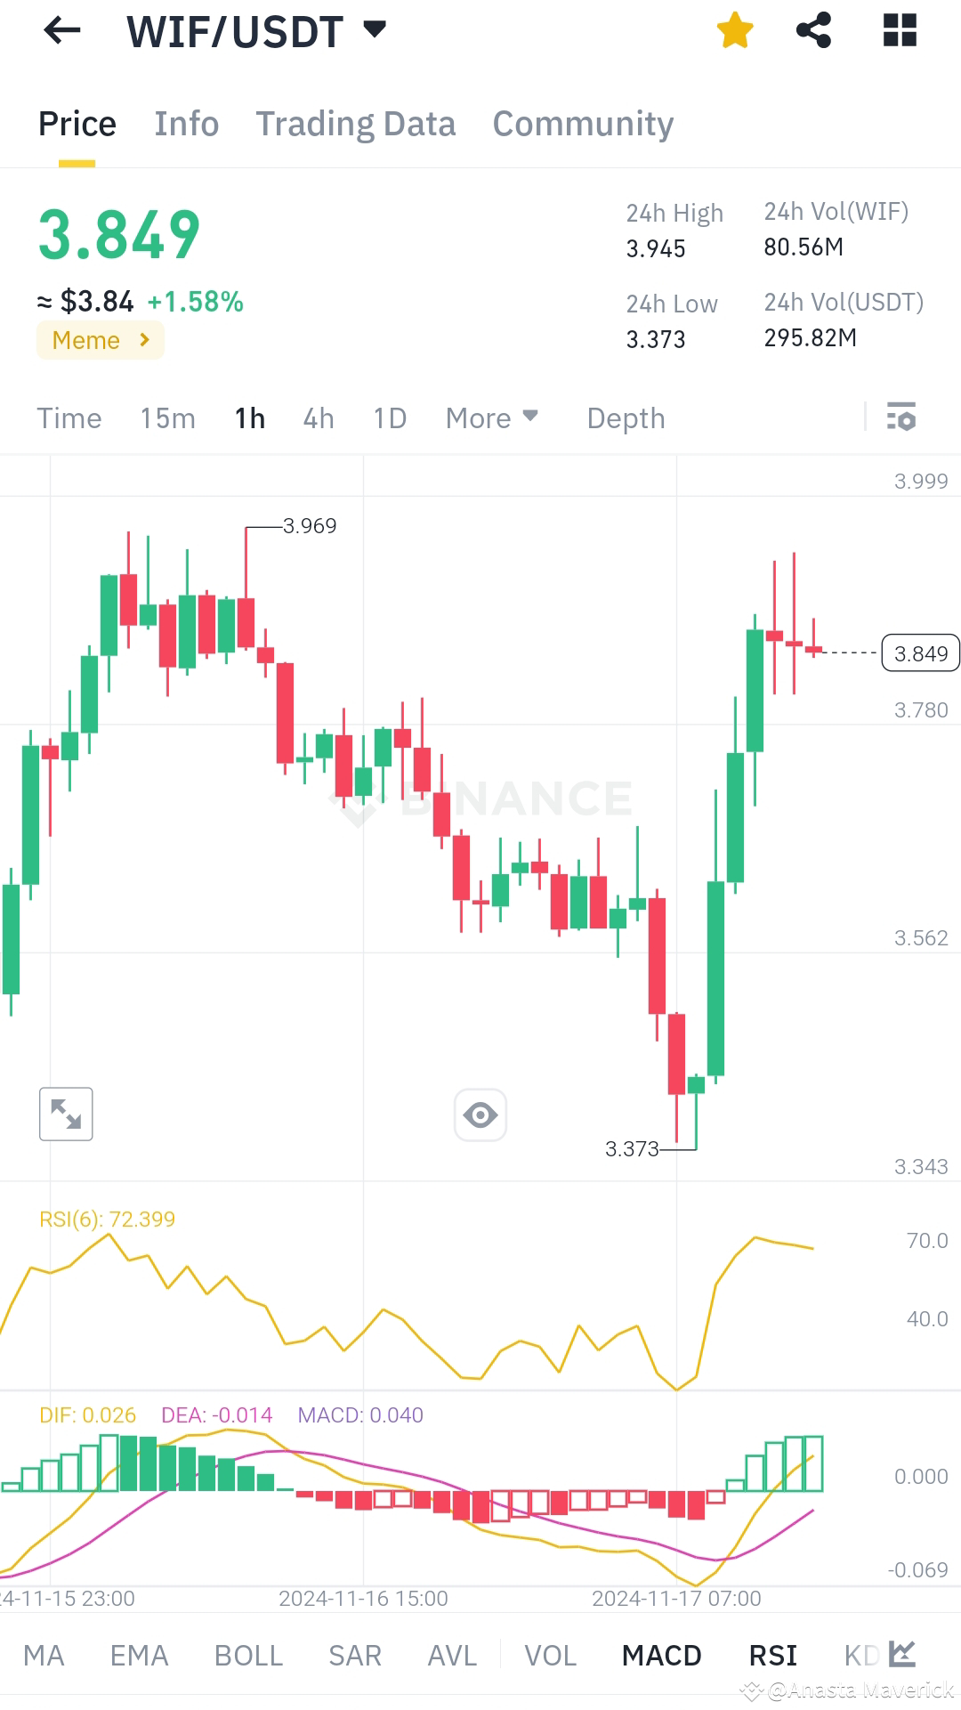Select the BOLL indicator
Screen dimensions: 961x1710
[x=248, y=1654]
